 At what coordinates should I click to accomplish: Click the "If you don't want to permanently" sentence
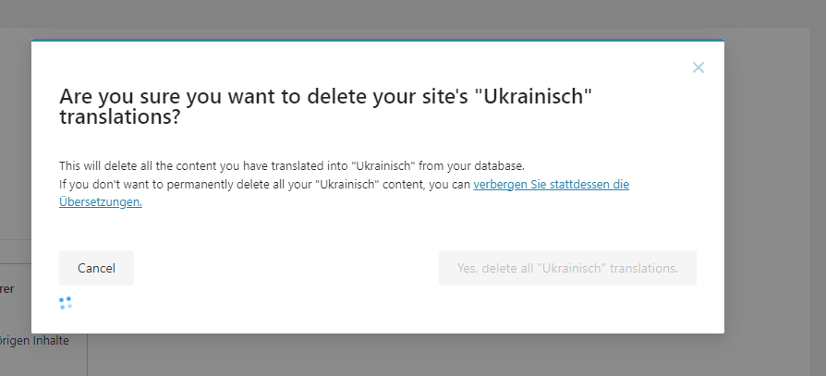(x=264, y=185)
